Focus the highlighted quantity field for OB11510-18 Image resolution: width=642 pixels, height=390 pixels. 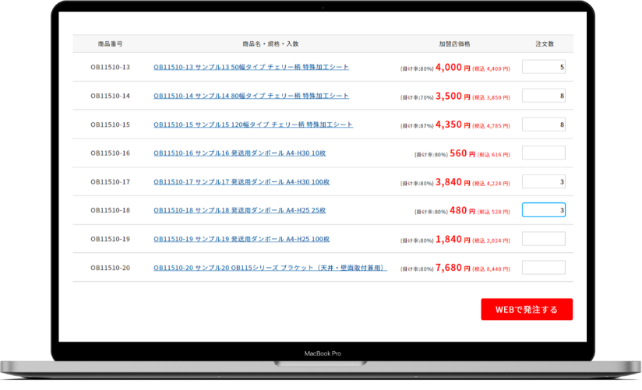[544, 210]
